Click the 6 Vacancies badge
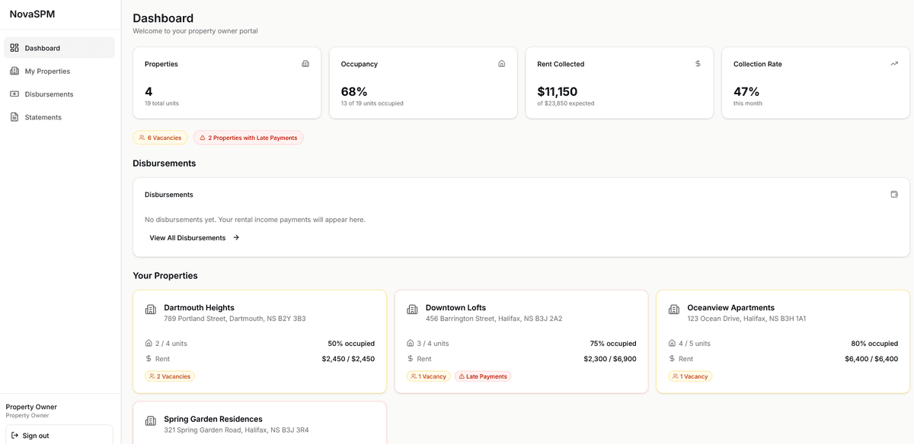The image size is (914, 444). pos(160,138)
